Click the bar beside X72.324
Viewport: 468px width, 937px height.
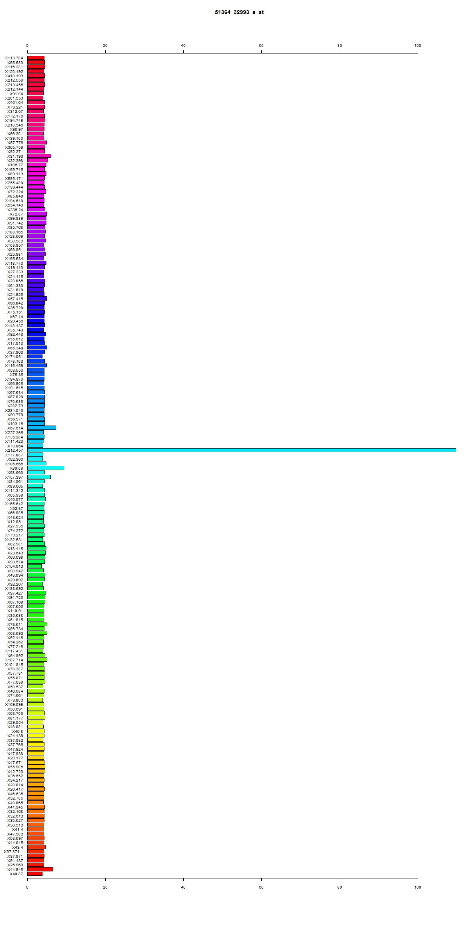coord(37,191)
